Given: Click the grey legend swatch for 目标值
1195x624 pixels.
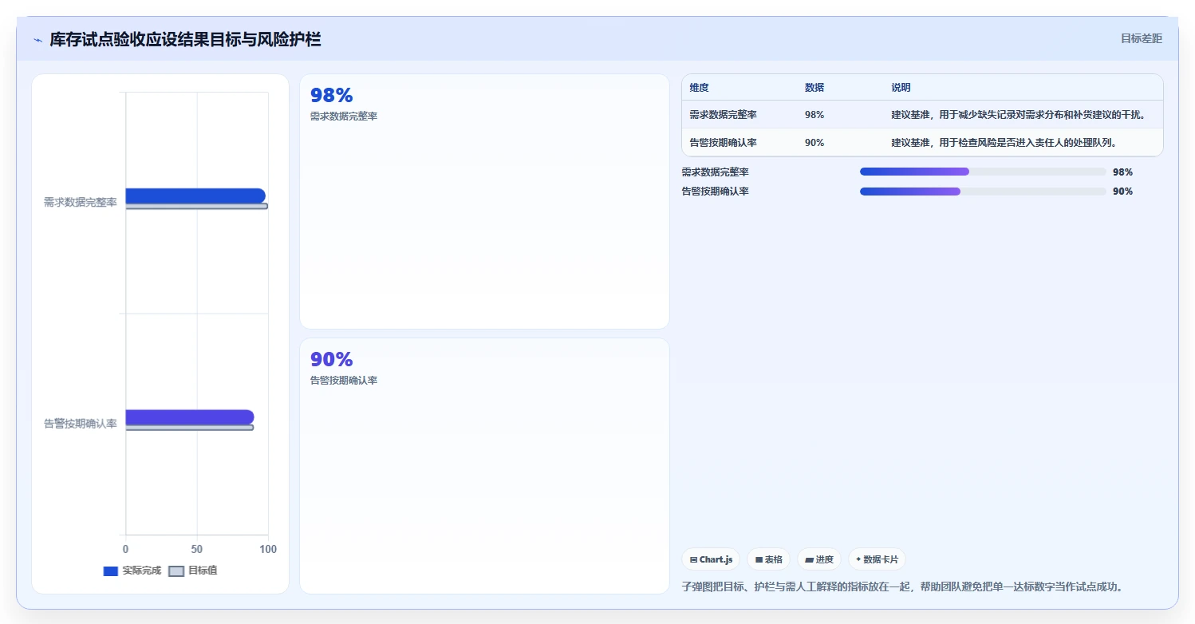Looking at the screenshot, I should pos(176,571).
